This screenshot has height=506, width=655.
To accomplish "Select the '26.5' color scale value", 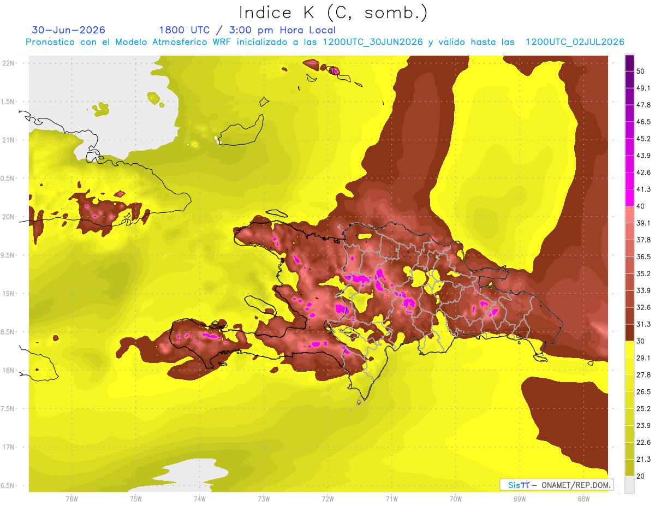I will click(644, 391).
